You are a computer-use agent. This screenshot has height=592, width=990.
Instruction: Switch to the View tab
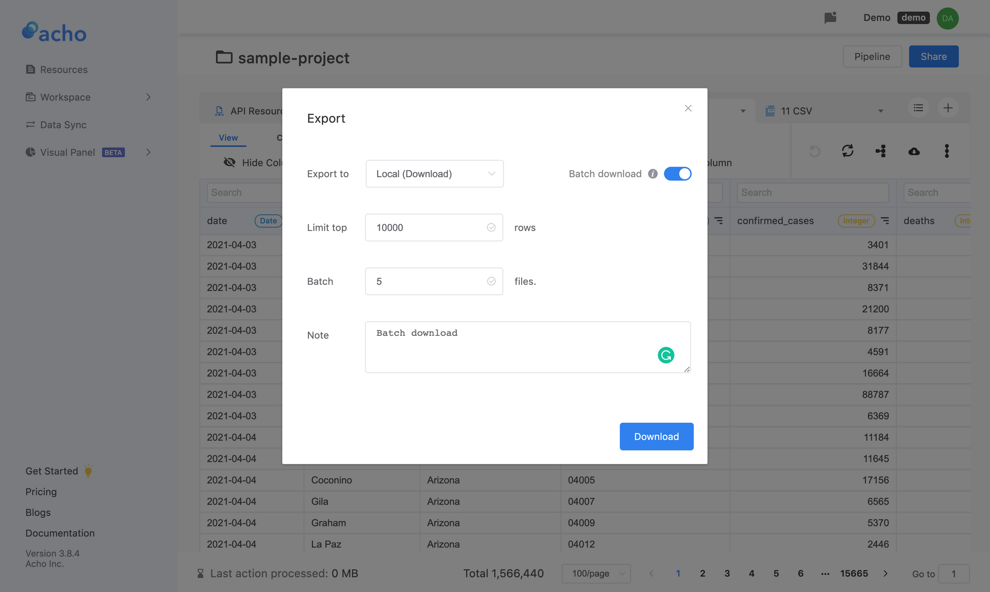[228, 138]
